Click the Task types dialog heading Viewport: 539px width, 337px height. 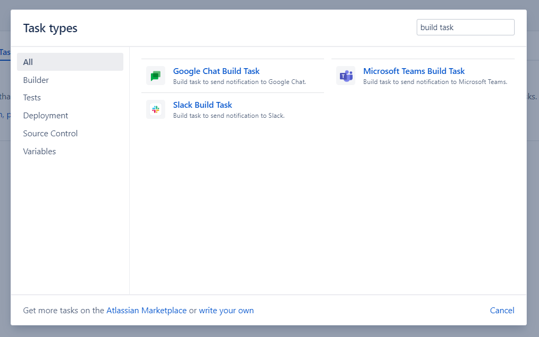[x=50, y=28]
